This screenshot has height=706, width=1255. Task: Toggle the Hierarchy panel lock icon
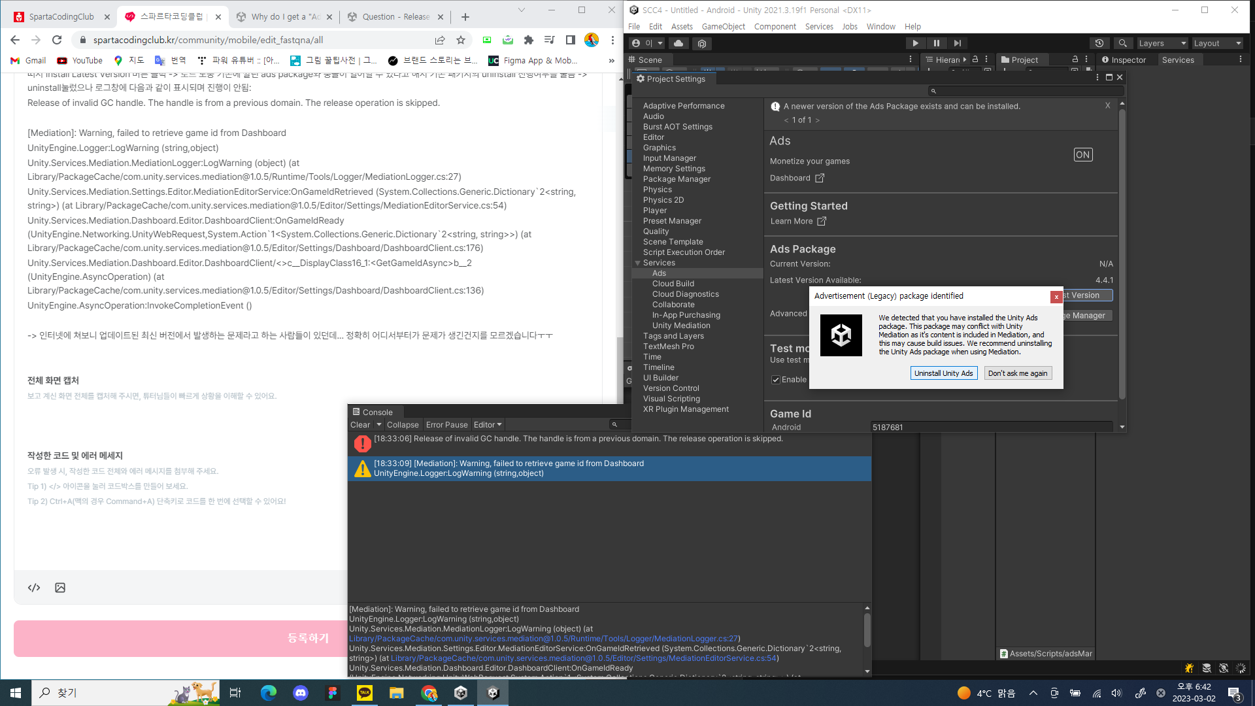pos(975,59)
